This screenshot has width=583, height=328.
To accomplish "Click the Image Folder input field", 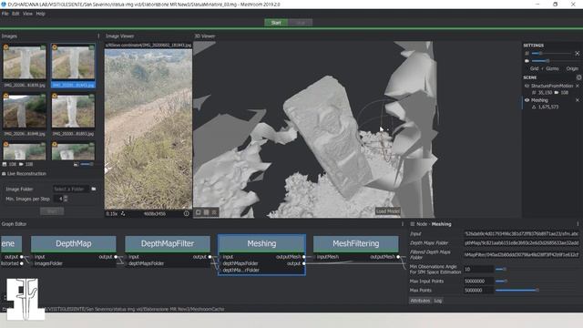I will point(71,189).
